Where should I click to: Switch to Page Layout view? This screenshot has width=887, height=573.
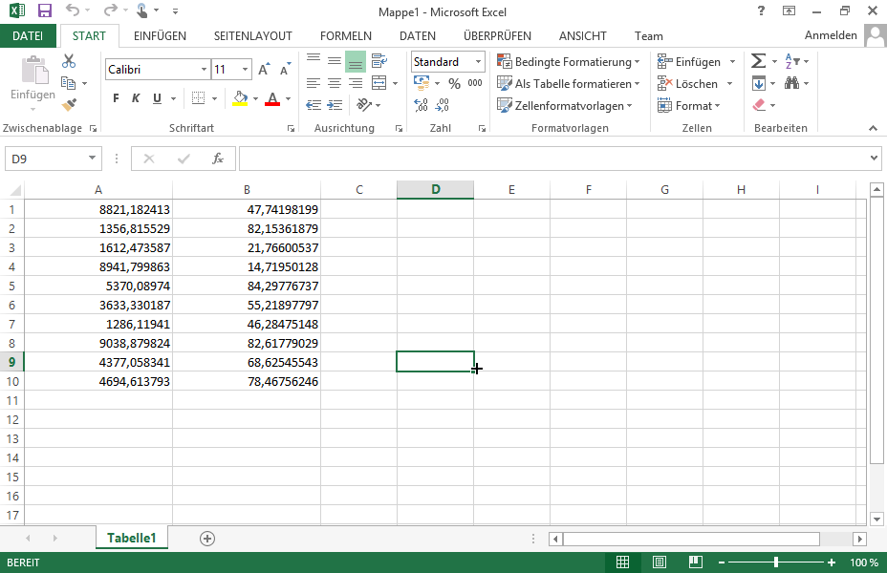pos(659,562)
